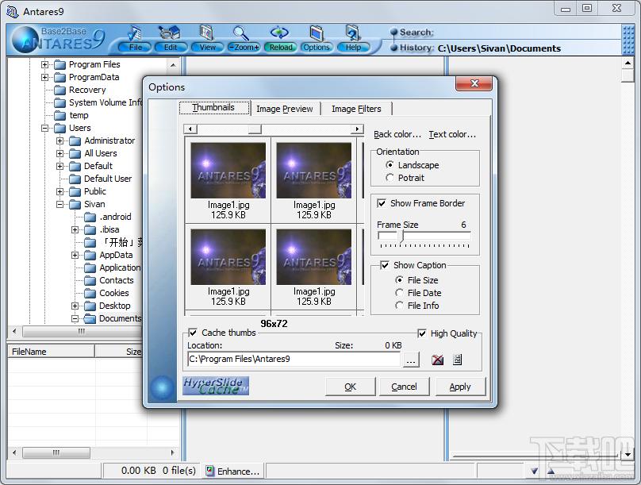Open the cache list icon next to delete
The width and height of the screenshot is (641, 485).
click(458, 360)
